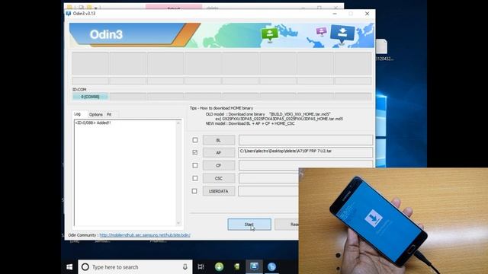
Task: Uncheck the AP checkbox
Action: (x=195, y=152)
